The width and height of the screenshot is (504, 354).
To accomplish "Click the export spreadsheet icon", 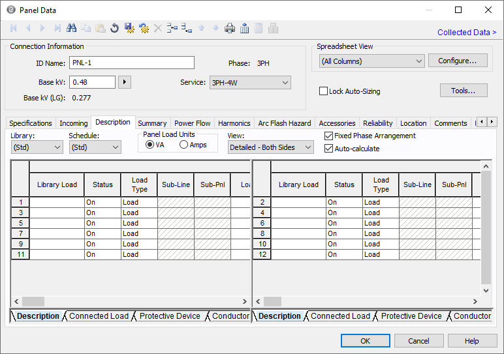I will 245,28.
